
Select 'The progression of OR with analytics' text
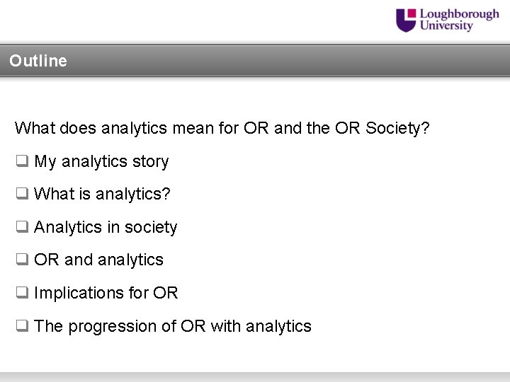coord(172,326)
